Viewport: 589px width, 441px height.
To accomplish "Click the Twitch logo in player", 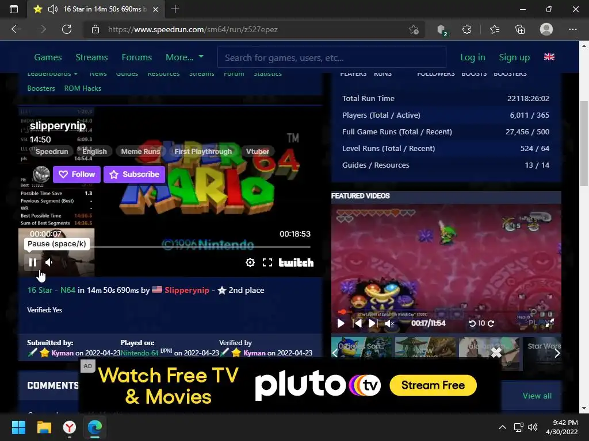I will 296,262.
